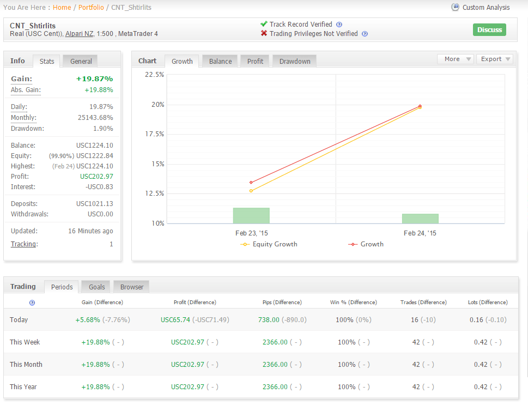Click the Feb 23 yellow Equity Growth point

click(251, 191)
